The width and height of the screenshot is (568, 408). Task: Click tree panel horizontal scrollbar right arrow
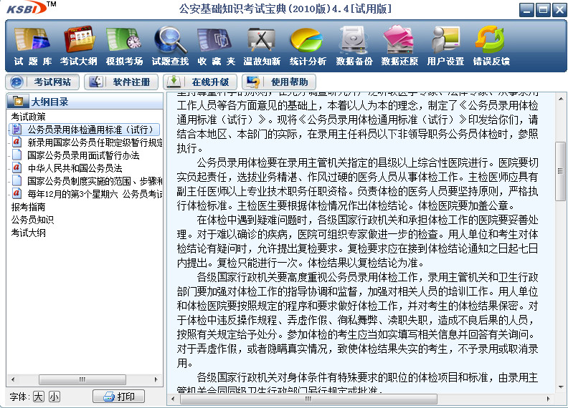pyautogui.click(x=156, y=379)
